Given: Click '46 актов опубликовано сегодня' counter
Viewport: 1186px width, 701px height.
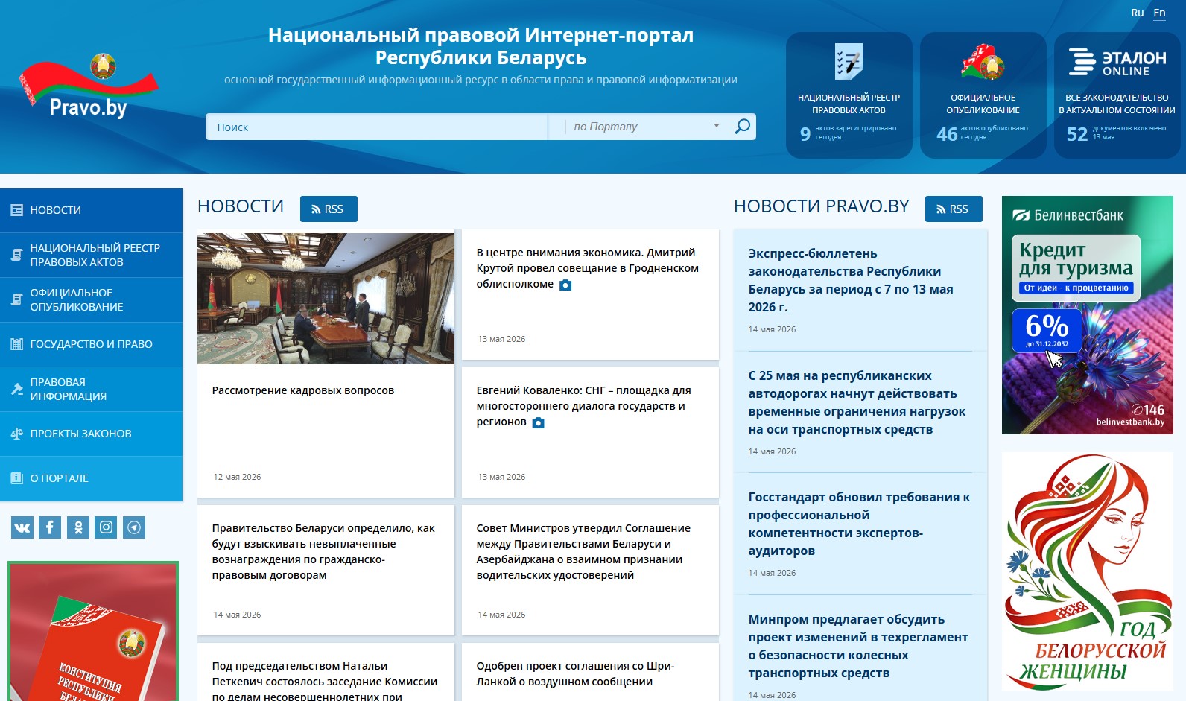Looking at the screenshot, I should pos(983,133).
